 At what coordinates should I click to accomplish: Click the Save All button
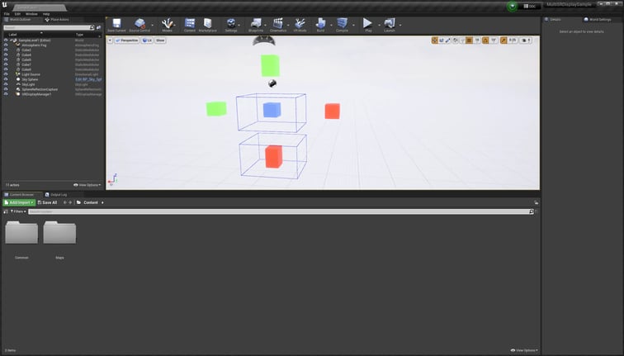pos(47,202)
